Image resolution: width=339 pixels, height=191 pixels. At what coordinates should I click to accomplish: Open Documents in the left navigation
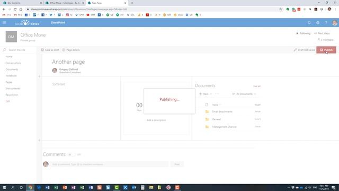click(12, 70)
